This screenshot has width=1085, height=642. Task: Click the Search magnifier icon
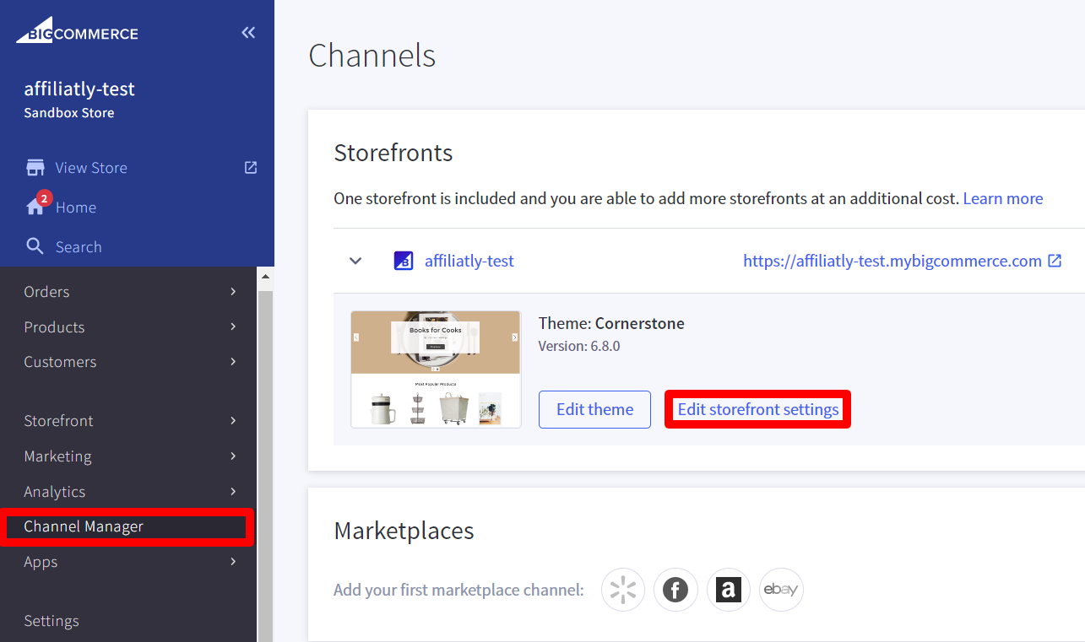pyautogui.click(x=35, y=246)
